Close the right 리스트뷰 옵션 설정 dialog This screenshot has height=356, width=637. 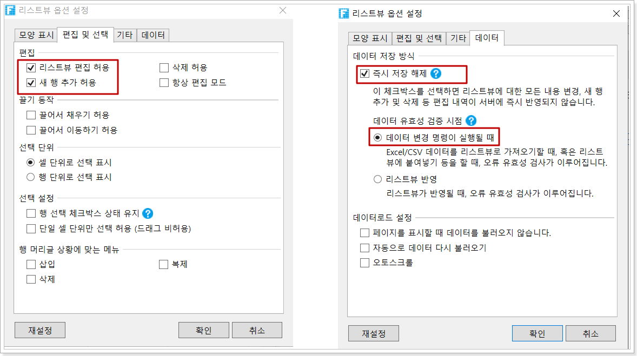click(616, 14)
